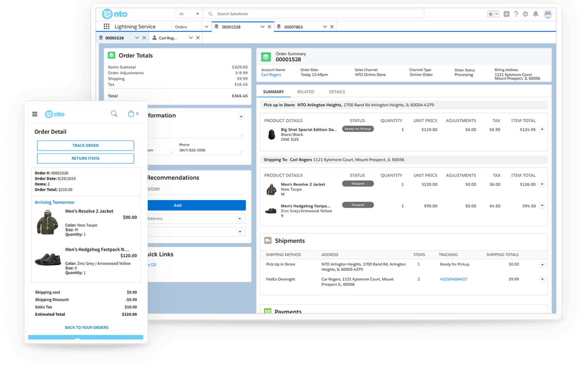This screenshot has width=586, height=371.
Task: Open the user profile avatar
Action: point(548,14)
